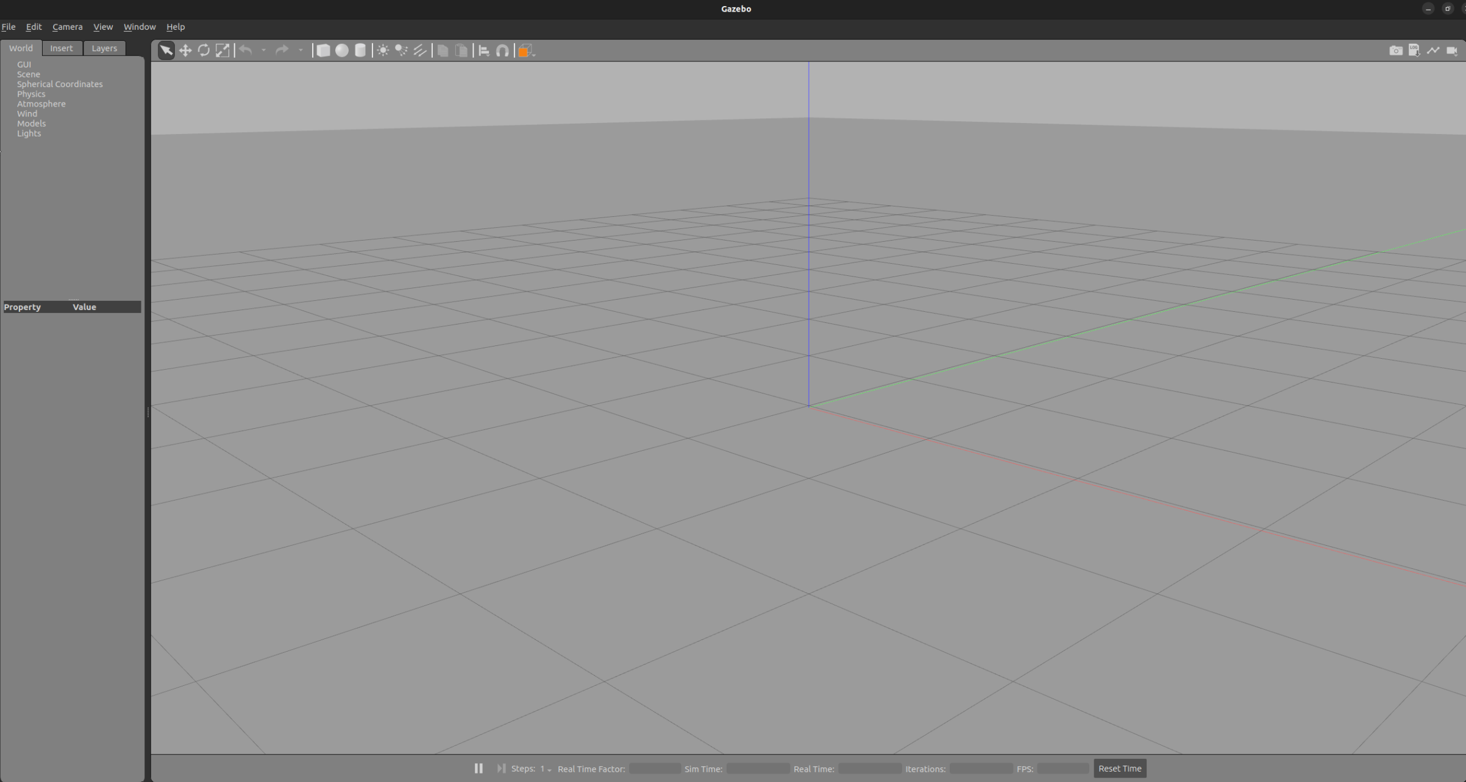
Task: Select Physics in the world tree
Action: 31,94
